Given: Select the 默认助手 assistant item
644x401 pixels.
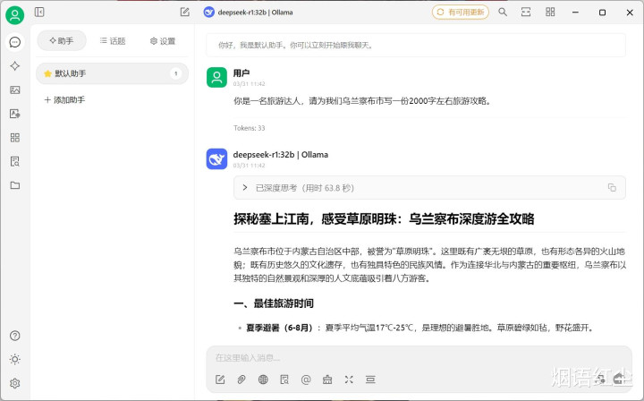Looking at the screenshot, I should pos(112,73).
